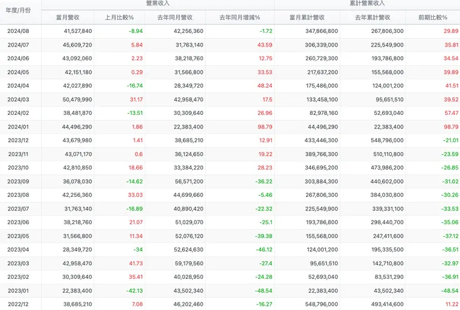Click cumulative revenue 133,458,100
The height and width of the screenshot is (310, 460).
322,99
